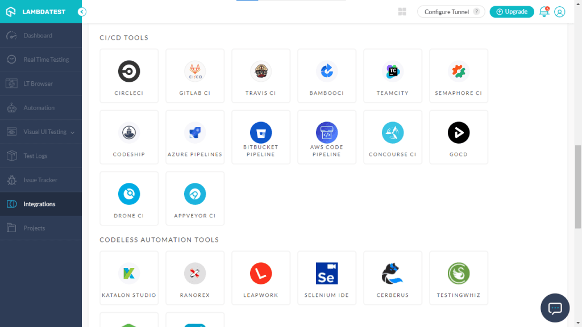Select the Selenium IDE integration

(327, 278)
